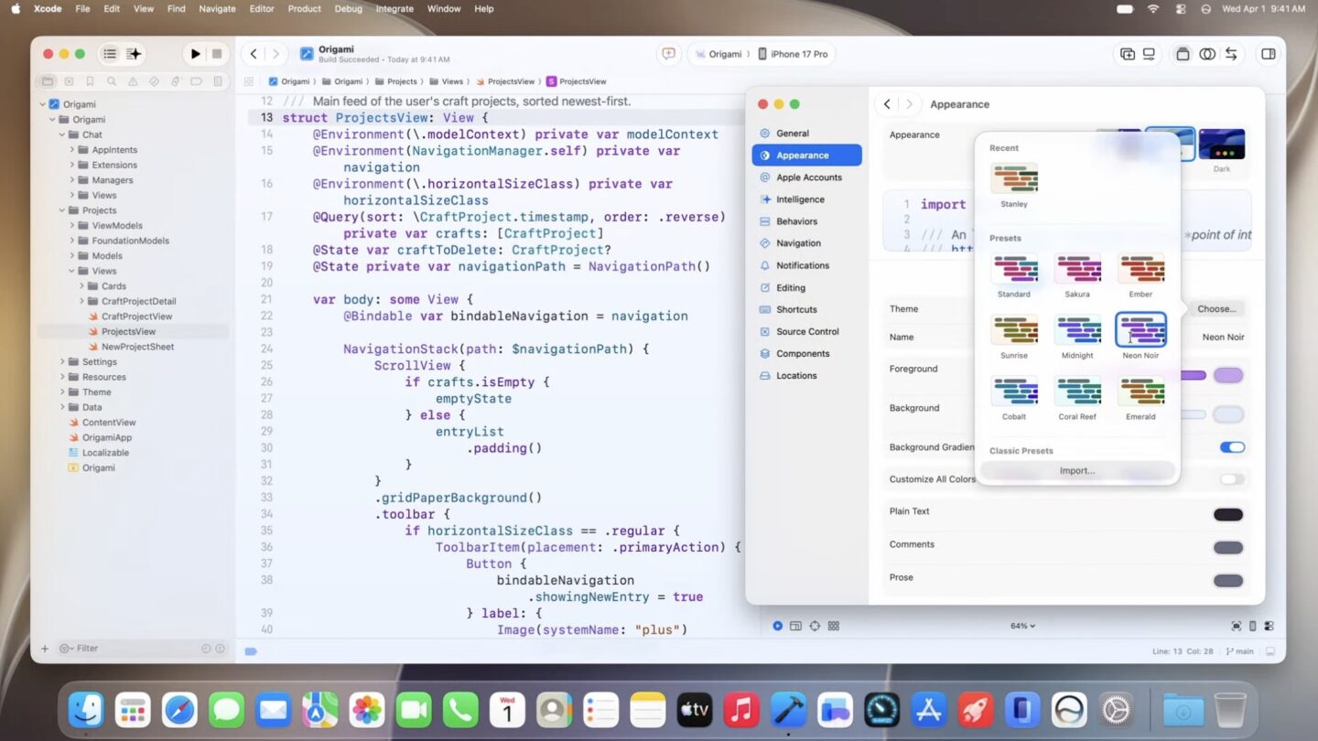Click the Choose... theme button
This screenshot has height=741, width=1318.
(x=1216, y=309)
